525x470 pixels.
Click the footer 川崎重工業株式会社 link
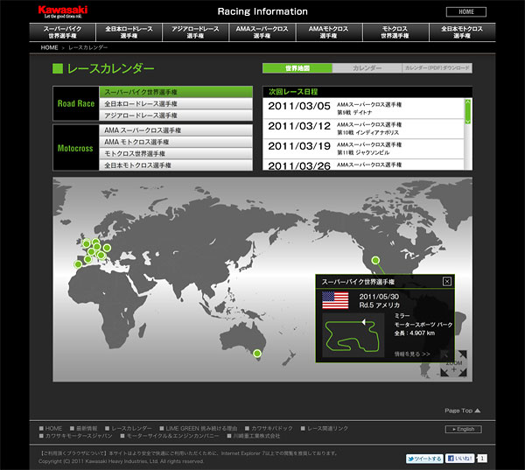click(x=254, y=436)
